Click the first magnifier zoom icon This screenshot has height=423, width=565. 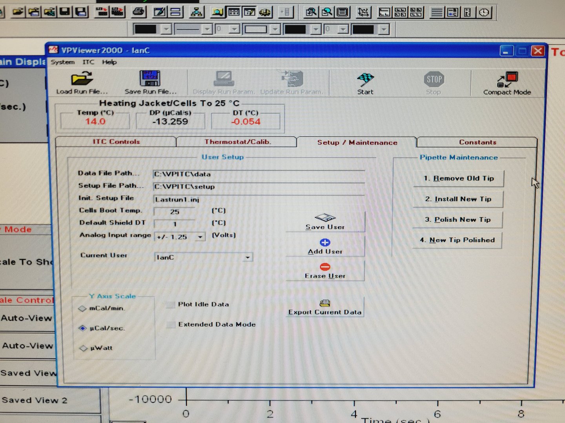tap(311, 12)
